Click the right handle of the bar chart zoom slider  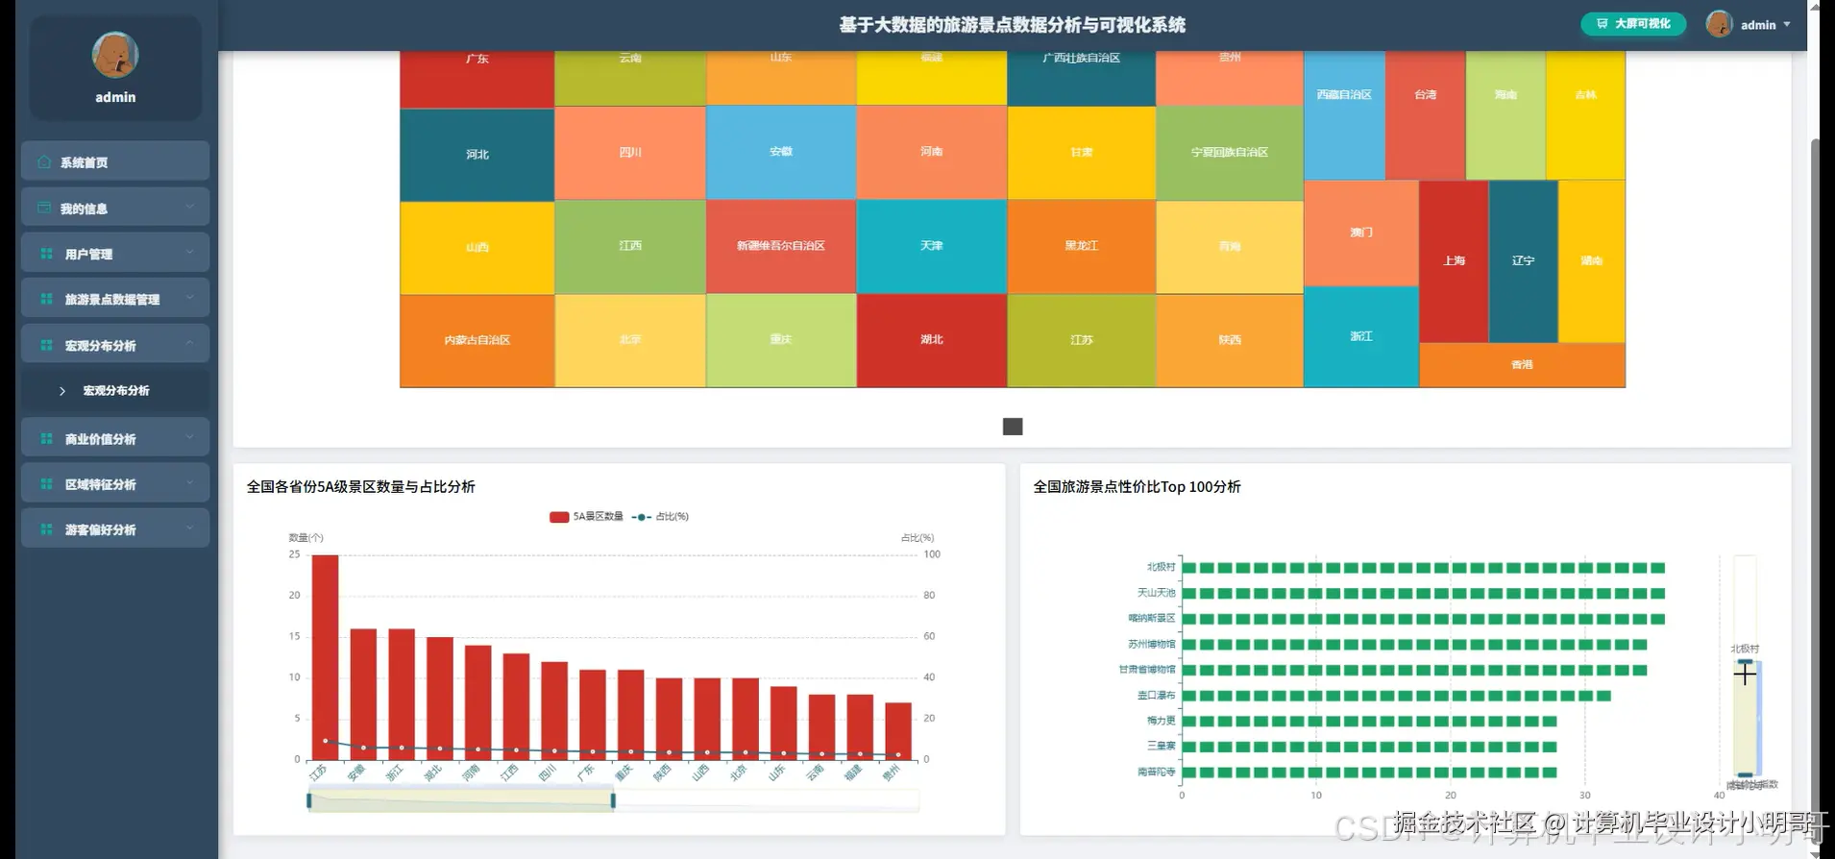click(x=613, y=800)
